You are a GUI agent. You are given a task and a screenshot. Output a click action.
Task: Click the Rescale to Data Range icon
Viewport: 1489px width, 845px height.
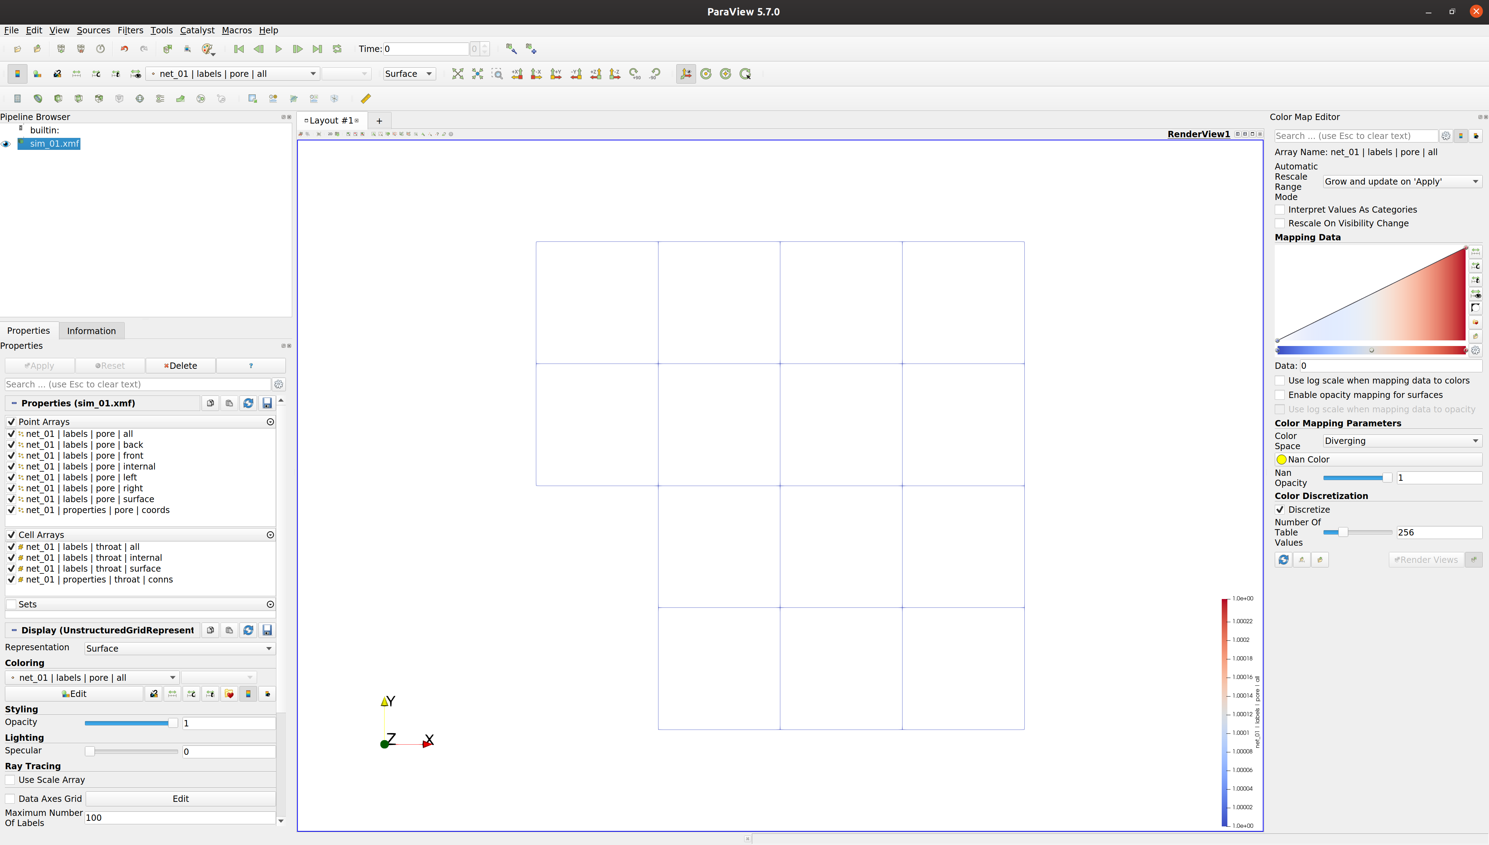click(1476, 251)
